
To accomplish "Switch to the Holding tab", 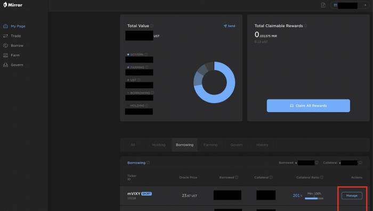I will (159, 145).
